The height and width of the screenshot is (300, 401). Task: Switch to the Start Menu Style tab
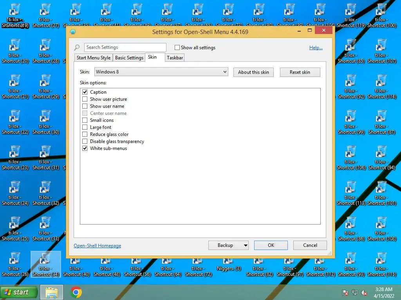coord(93,58)
